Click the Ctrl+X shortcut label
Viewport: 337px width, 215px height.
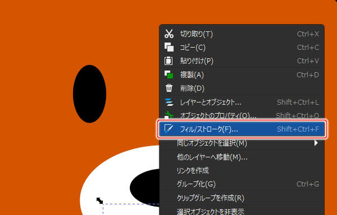tap(308, 34)
